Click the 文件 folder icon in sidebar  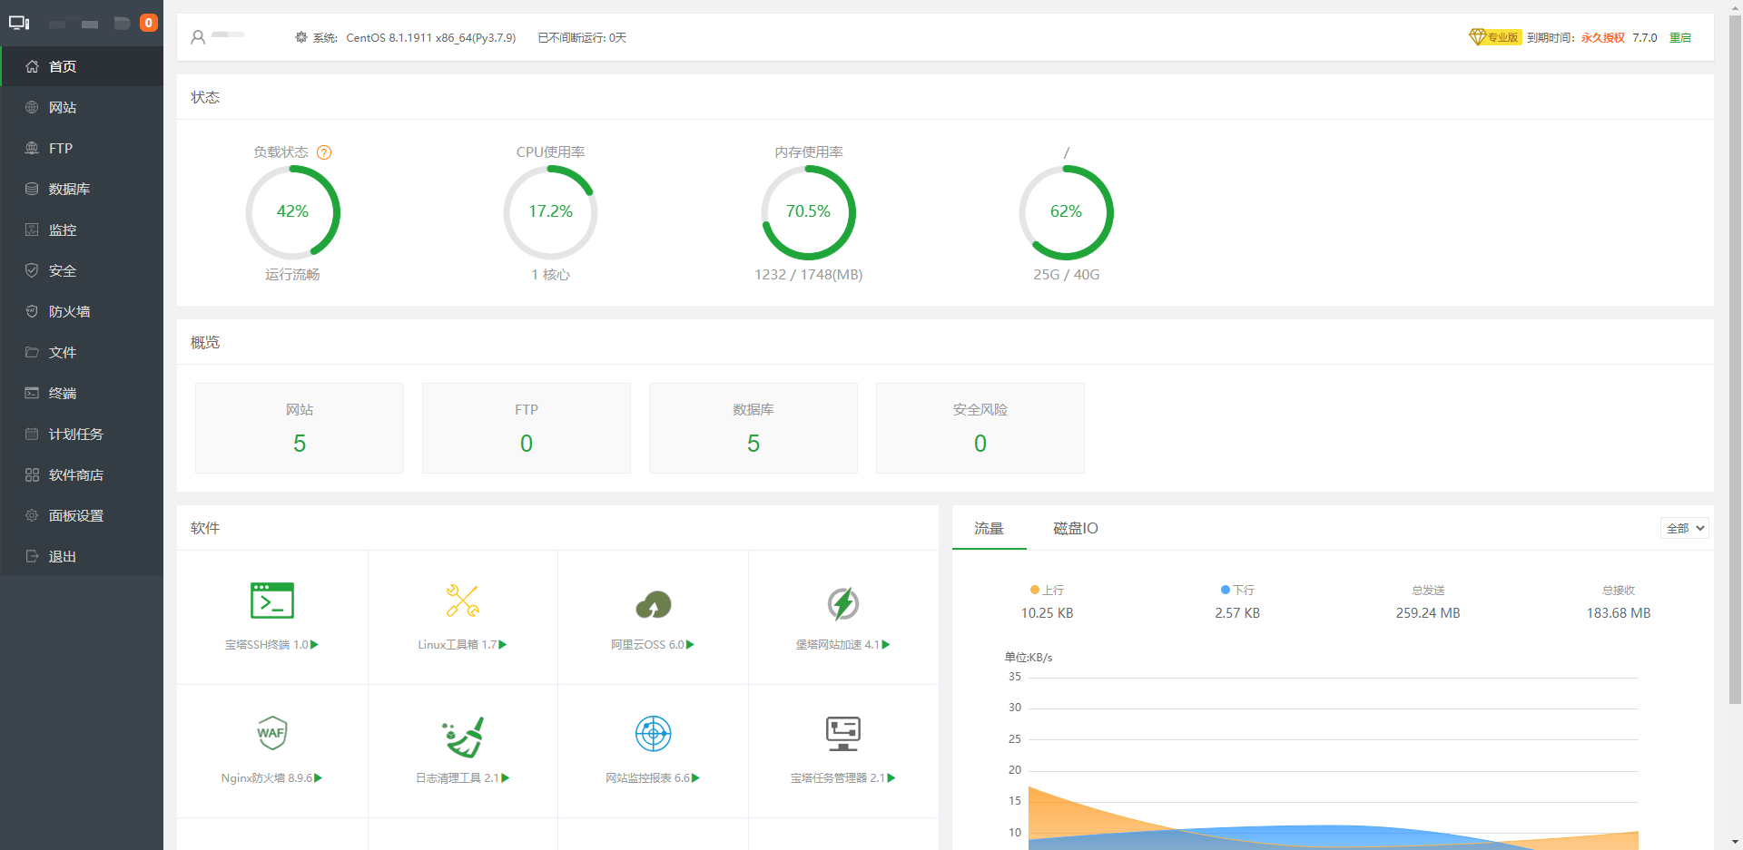(x=32, y=352)
